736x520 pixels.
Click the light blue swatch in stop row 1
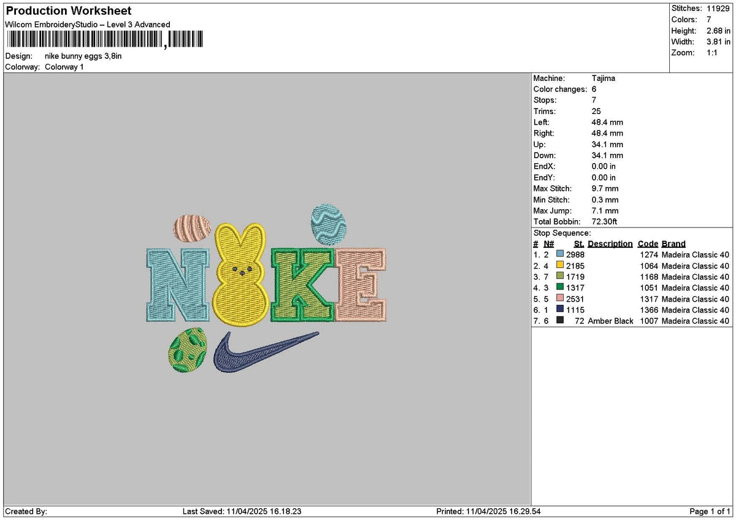pyautogui.click(x=560, y=254)
